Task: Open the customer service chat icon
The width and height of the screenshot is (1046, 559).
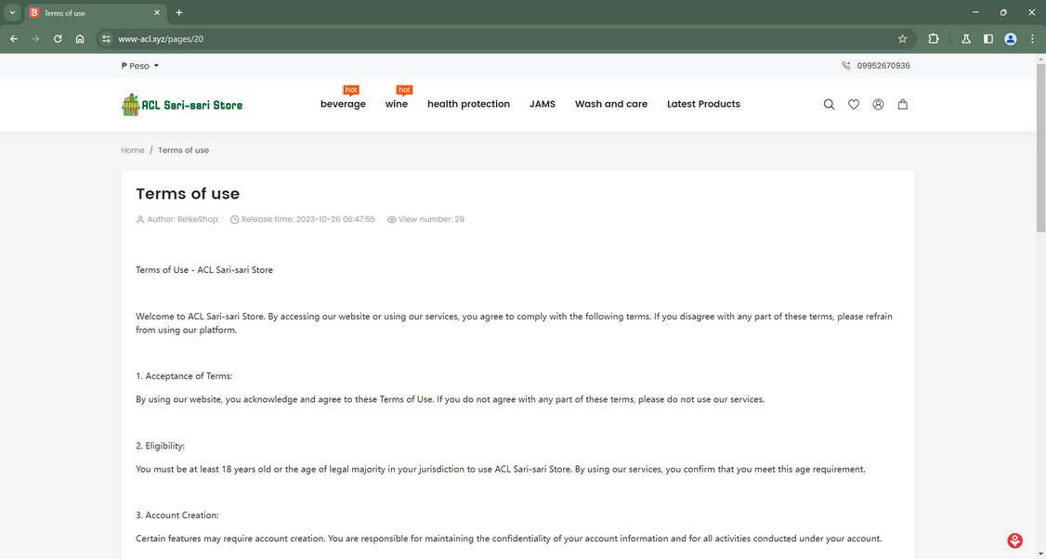Action: click(1013, 539)
